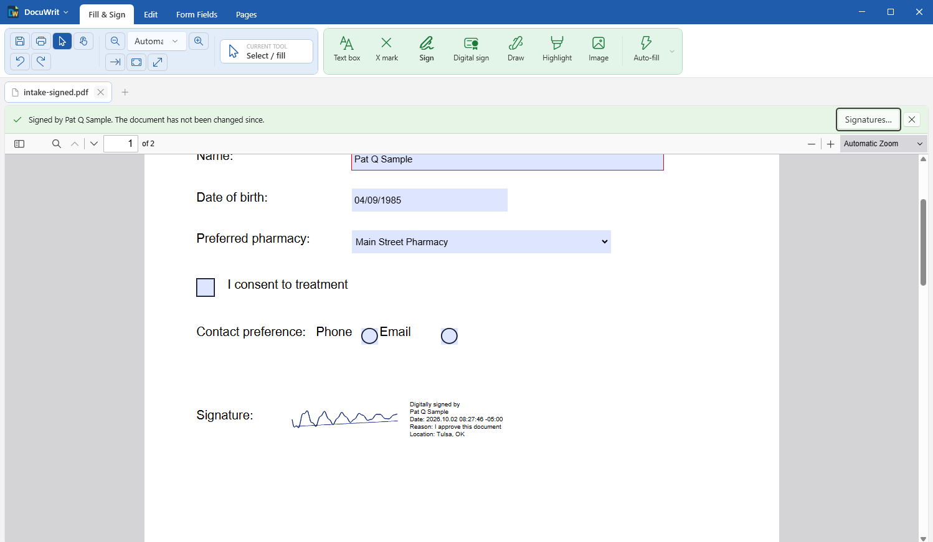
Task: Choose the Image tool
Action: pos(599,49)
